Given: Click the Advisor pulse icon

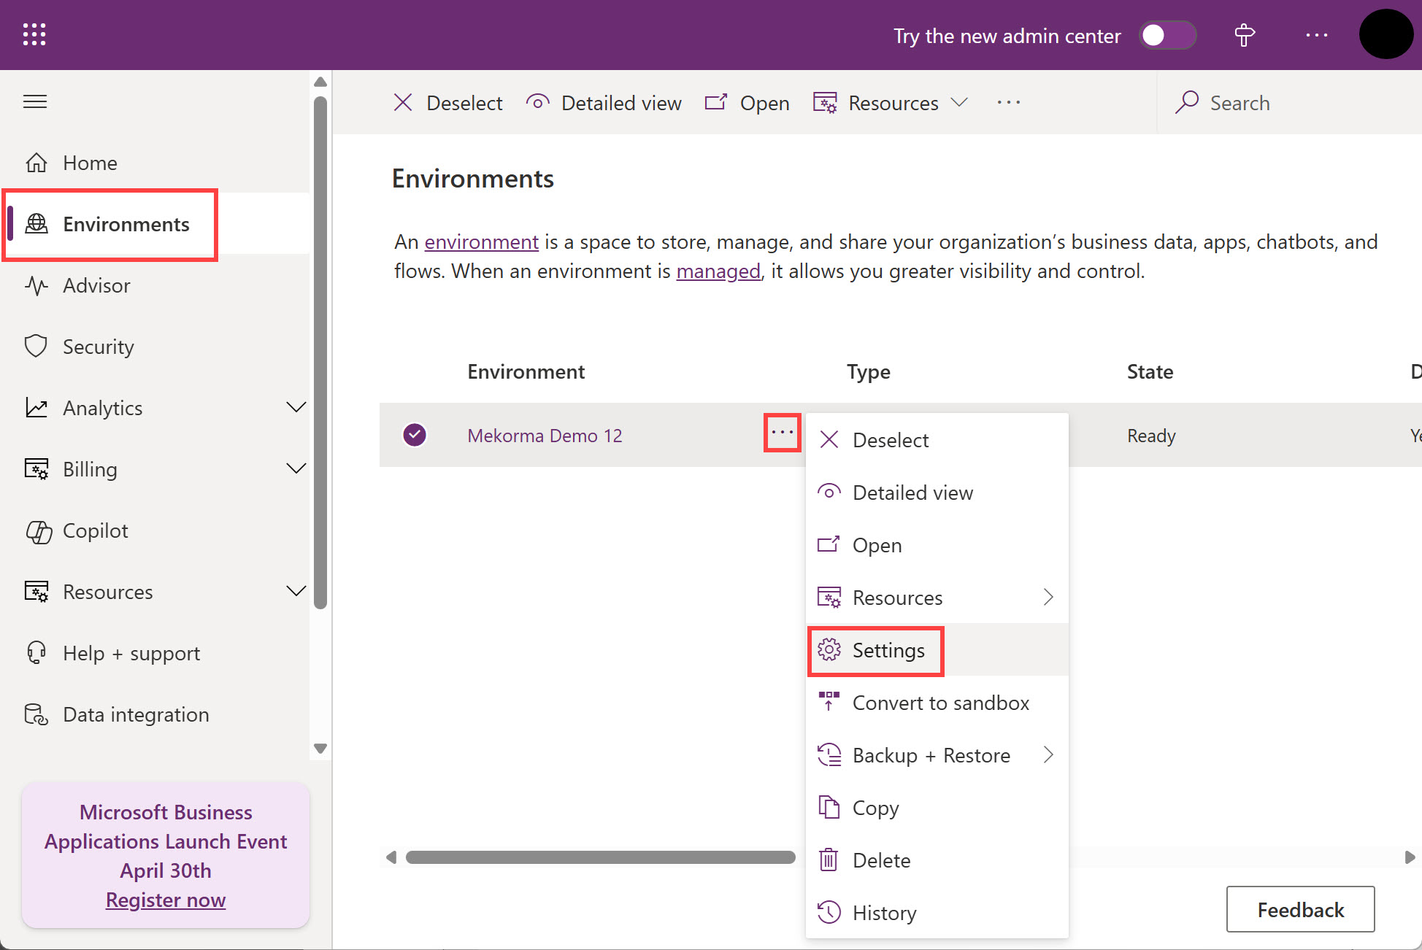Looking at the screenshot, I should [x=36, y=285].
